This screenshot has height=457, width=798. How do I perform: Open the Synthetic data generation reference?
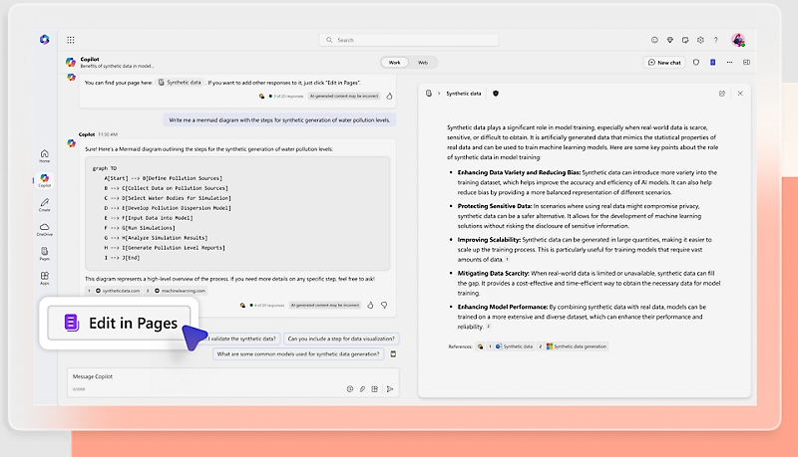tap(577, 346)
